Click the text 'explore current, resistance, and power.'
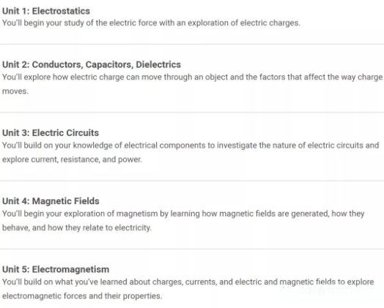This screenshot has height=308, width=384. coord(72,159)
